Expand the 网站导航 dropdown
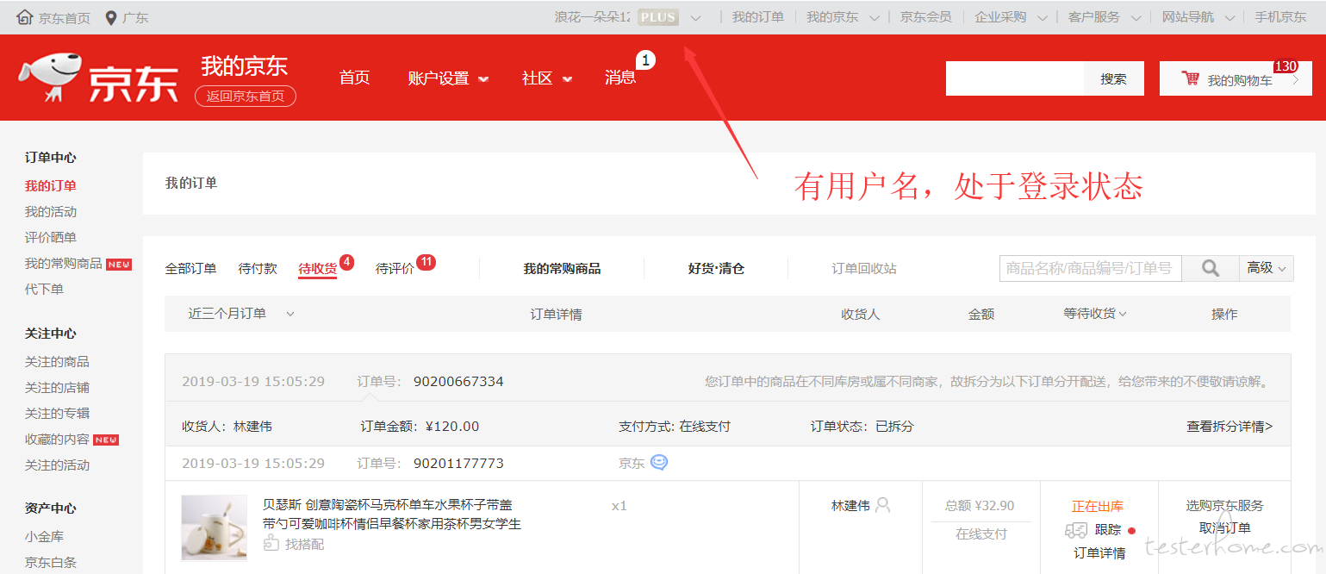The width and height of the screenshot is (1326, 574). [x=1229, y=18]
